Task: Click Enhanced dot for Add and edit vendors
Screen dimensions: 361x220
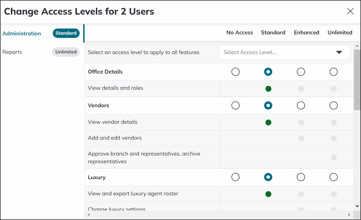Action: coord(301,138)
